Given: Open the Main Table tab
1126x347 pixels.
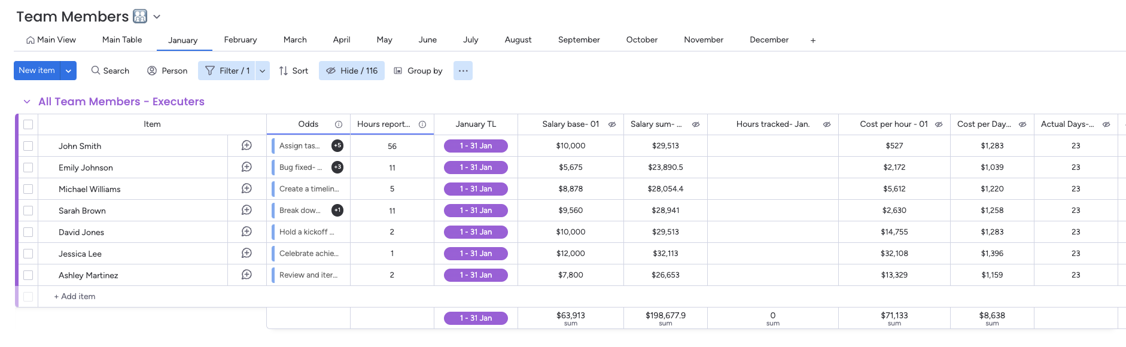Looking at the screenshot, I should pos(122,40).
